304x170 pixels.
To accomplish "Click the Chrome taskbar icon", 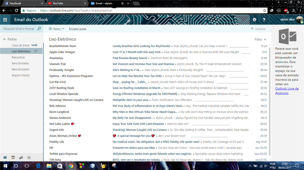I will [71, 166].
